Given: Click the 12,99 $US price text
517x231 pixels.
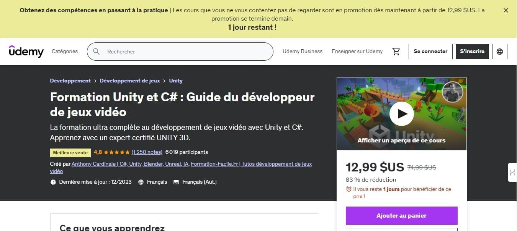Looking at the screenshot, I should coord(375,167).
